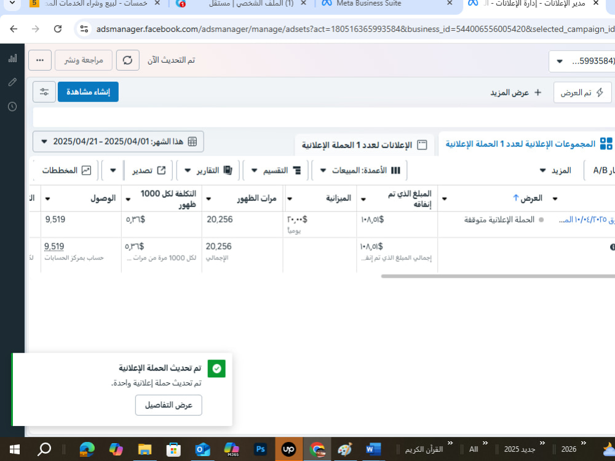
Task: Open Paint app from the taskbar
Action: [x=345, y=449]
